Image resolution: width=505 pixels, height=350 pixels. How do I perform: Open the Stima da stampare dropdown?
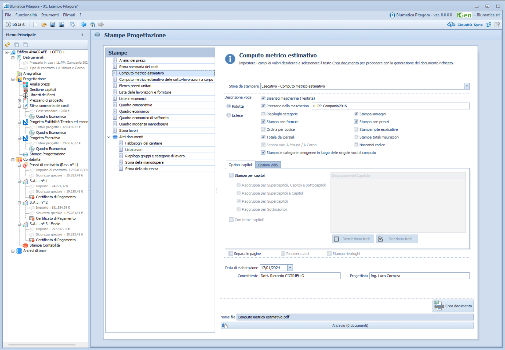click(x=467, y=86)
